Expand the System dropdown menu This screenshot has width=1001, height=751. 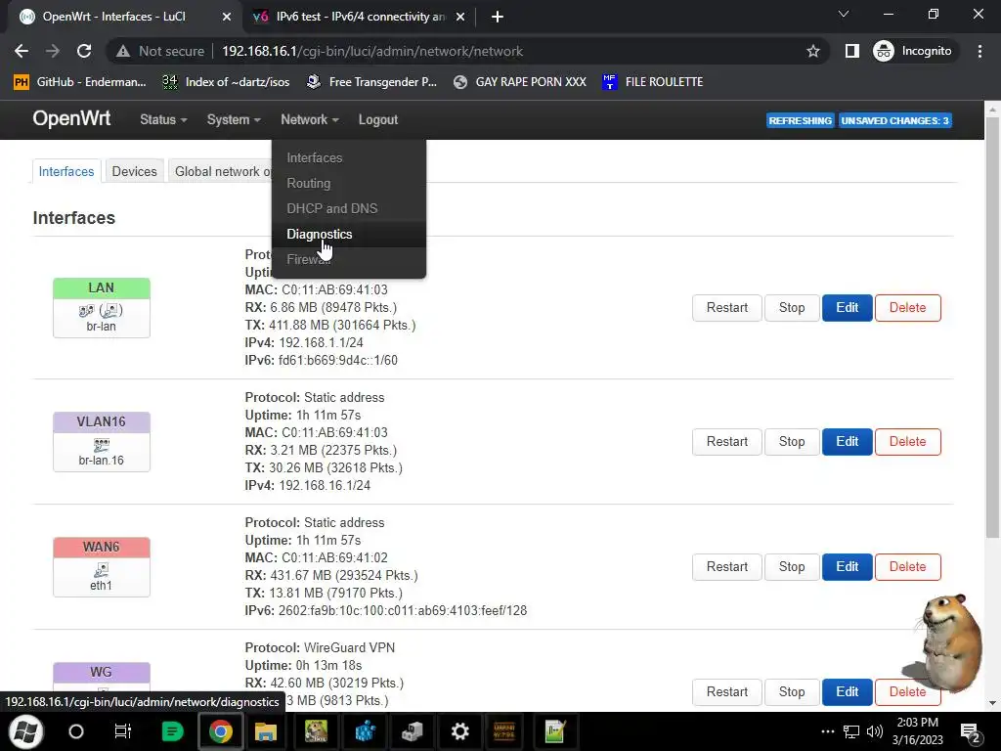[x=234, y=119]
